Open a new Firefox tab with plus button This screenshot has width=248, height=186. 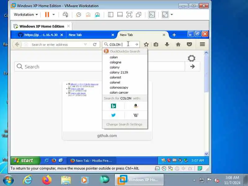pos(174,35)
